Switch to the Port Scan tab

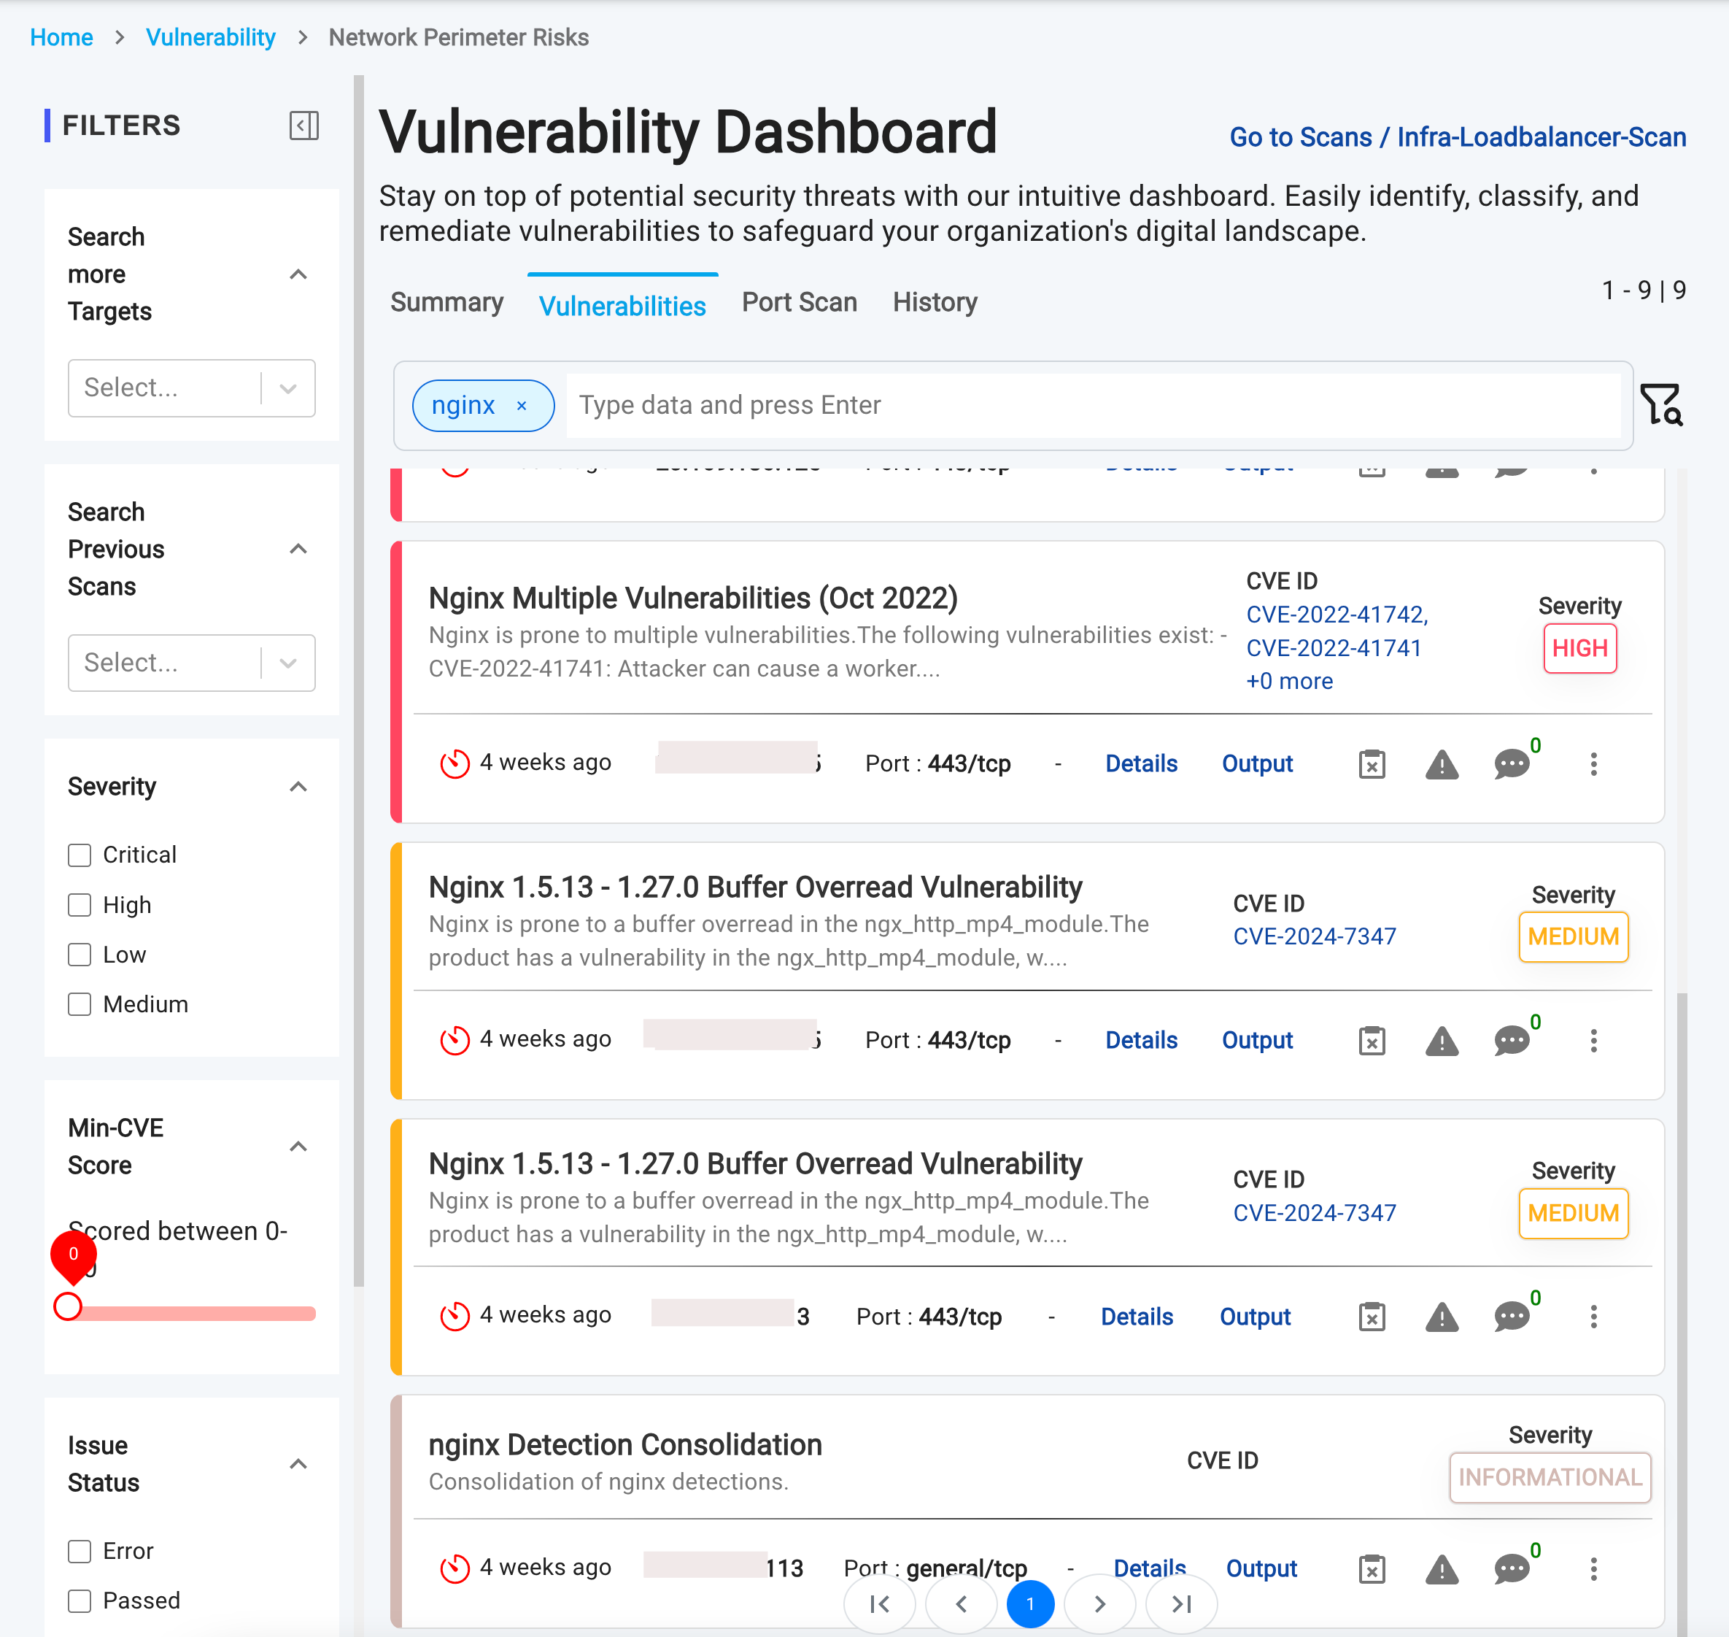[799, 302]
